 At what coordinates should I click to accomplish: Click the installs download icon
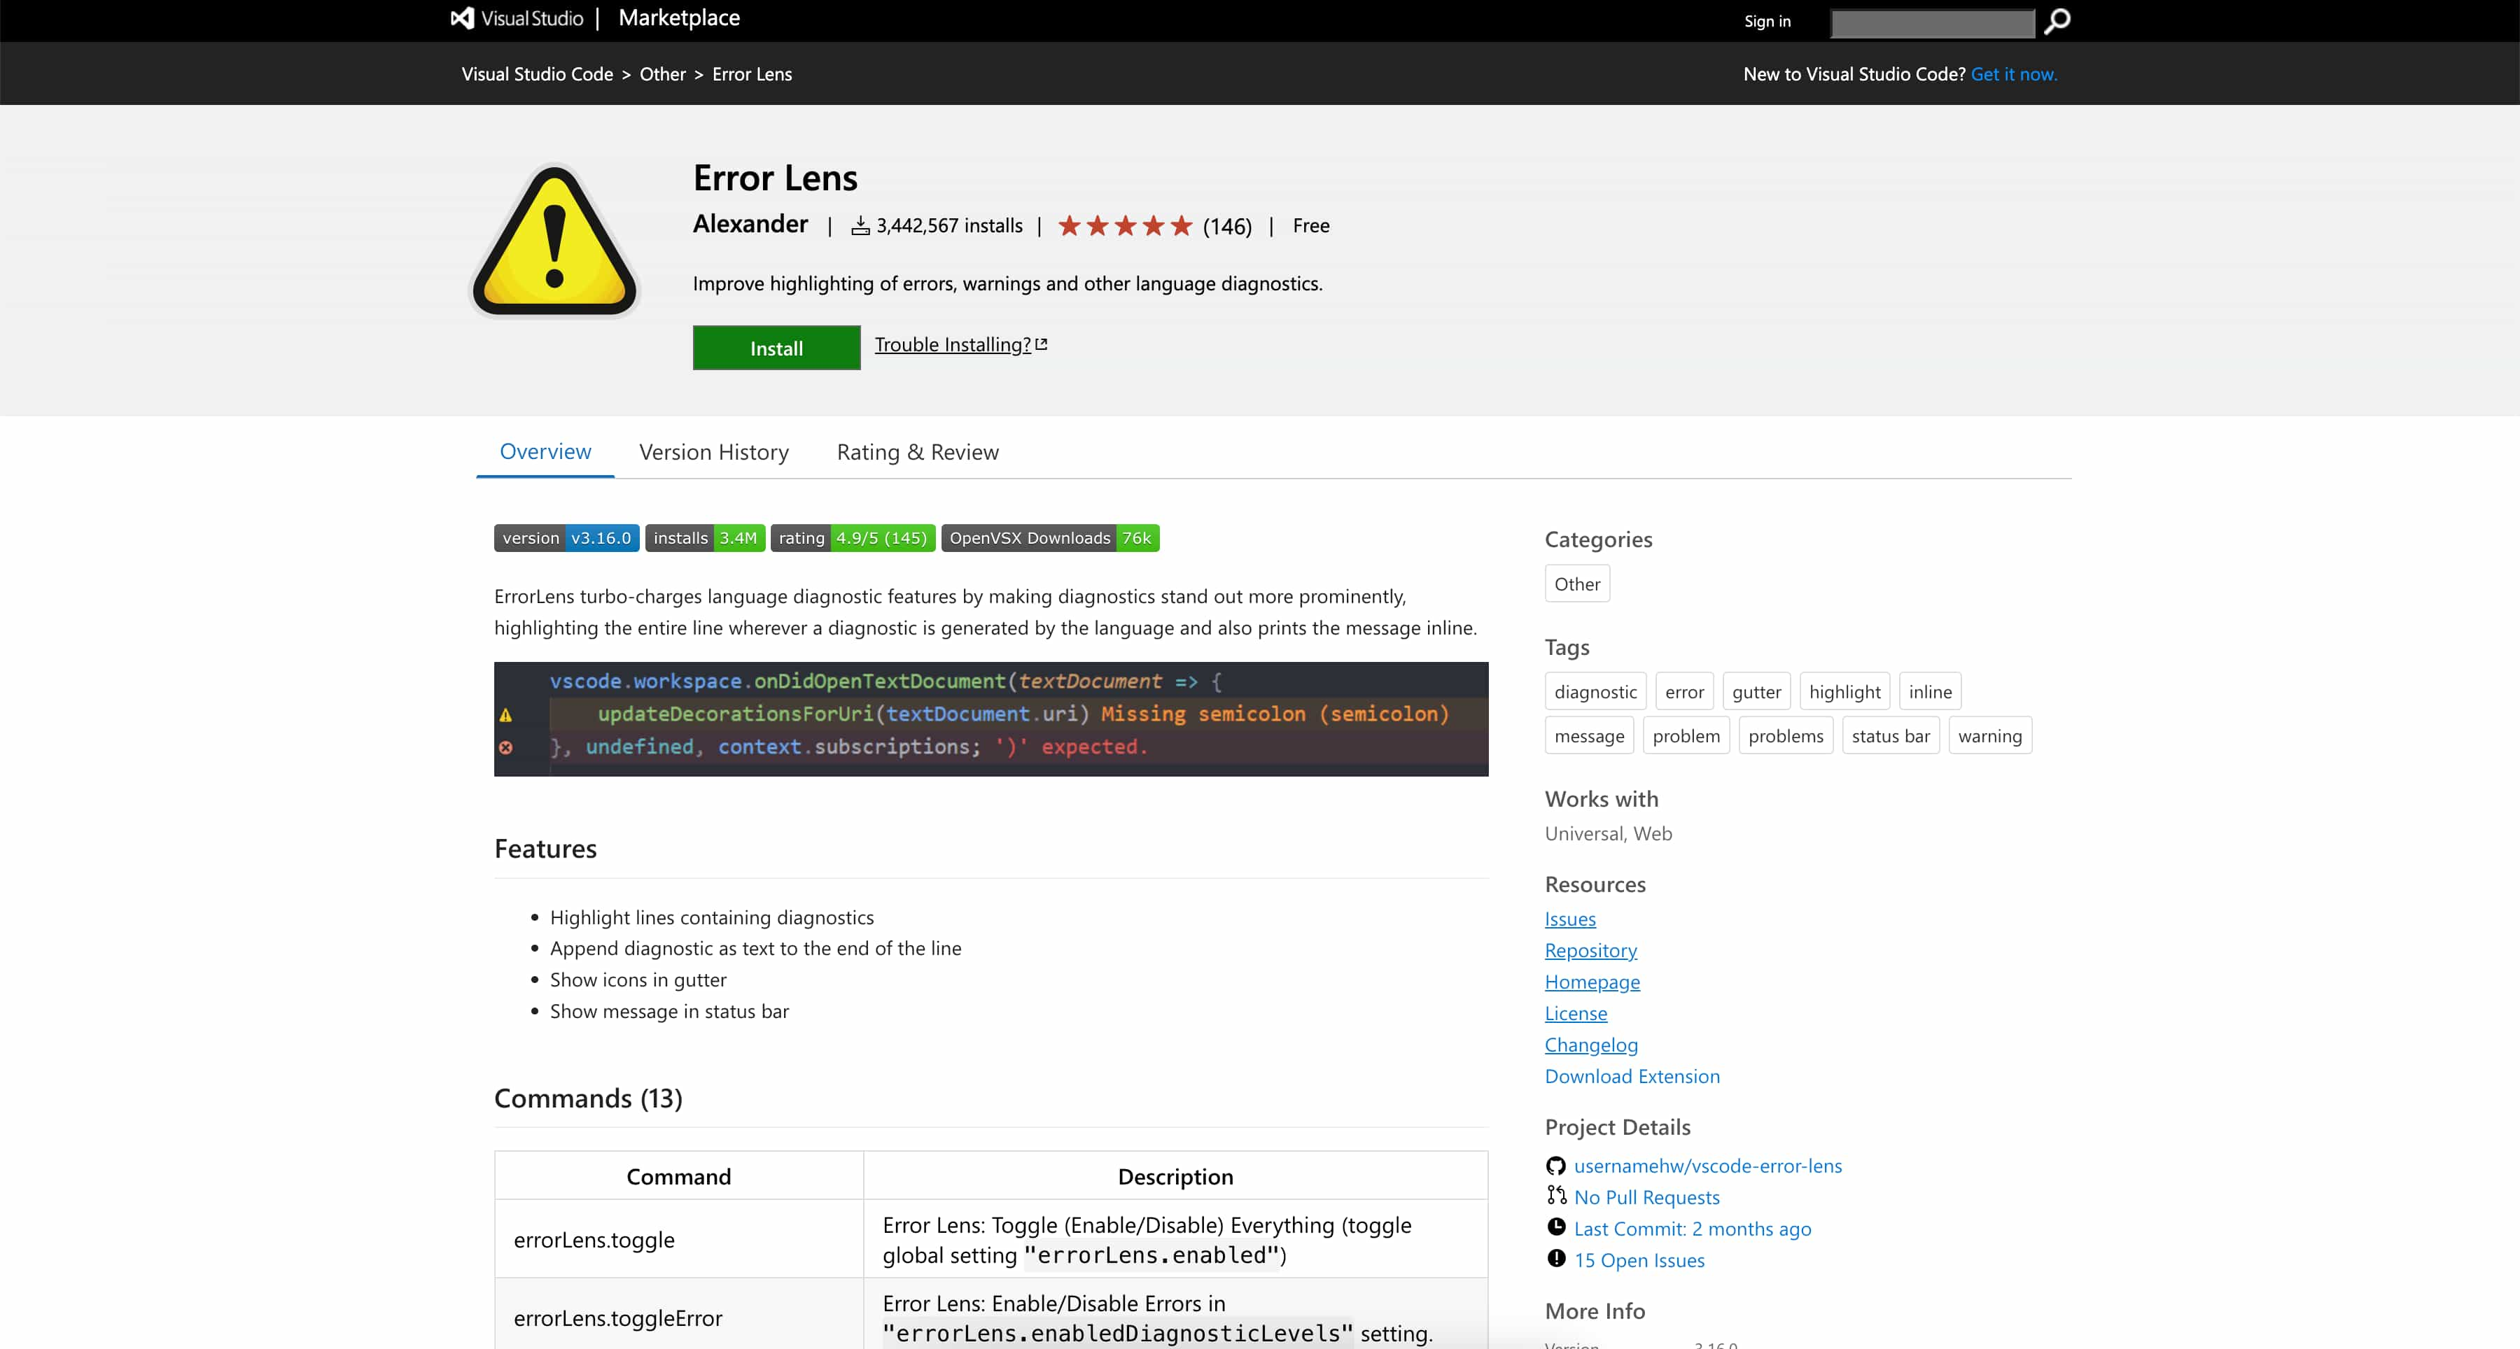click(860, 226)
